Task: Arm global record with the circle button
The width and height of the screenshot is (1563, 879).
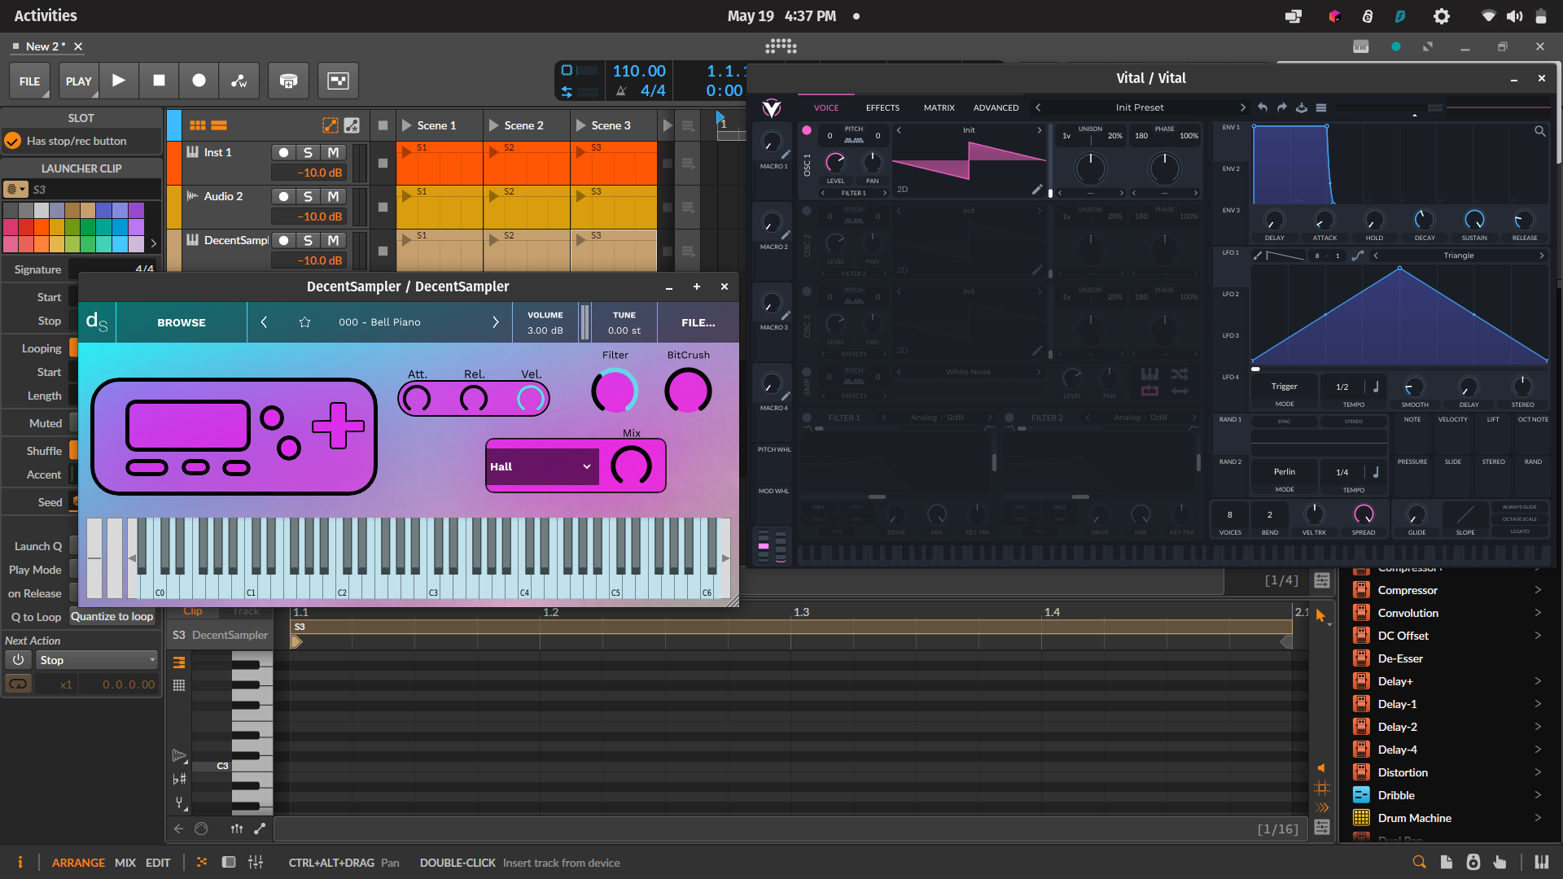Action: coord(199,81)
